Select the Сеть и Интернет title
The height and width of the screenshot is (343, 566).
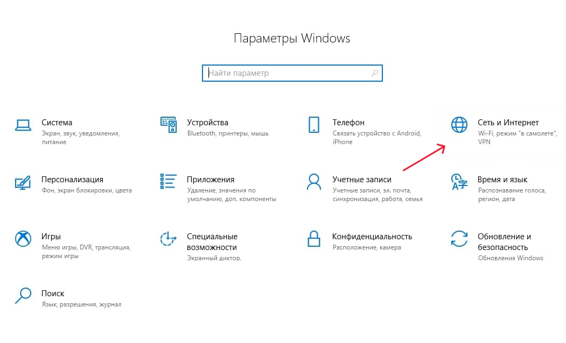508,123
